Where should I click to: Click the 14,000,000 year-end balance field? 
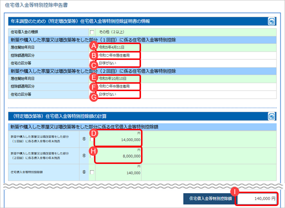[x=118, y=138]
